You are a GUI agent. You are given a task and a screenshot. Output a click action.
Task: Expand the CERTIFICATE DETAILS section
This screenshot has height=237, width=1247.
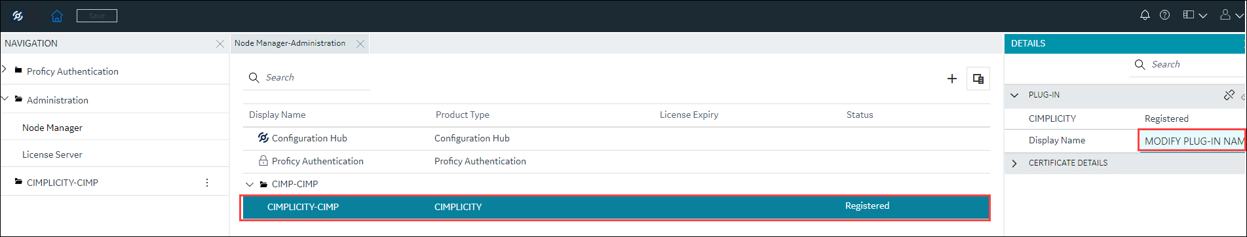coord(1014,163)
